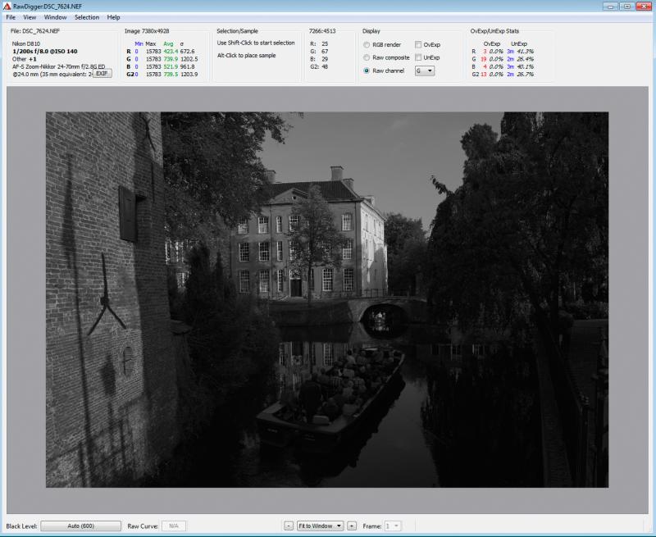Viewport: 656px width, 537px height.
Task: Zoom out with the minus button
Action: pos(289,526)
